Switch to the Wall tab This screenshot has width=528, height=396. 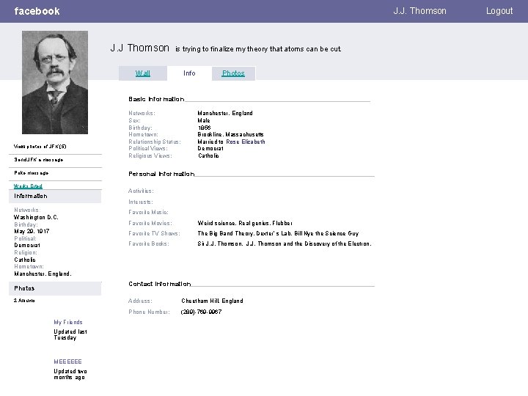point(143,73)
